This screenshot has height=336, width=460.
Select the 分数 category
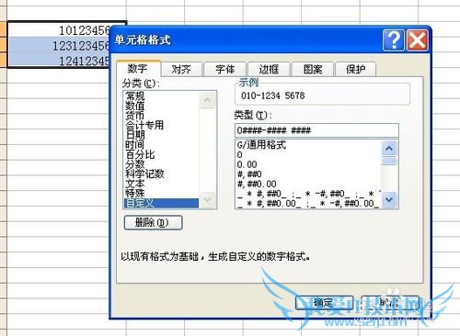tap(134, 163)
